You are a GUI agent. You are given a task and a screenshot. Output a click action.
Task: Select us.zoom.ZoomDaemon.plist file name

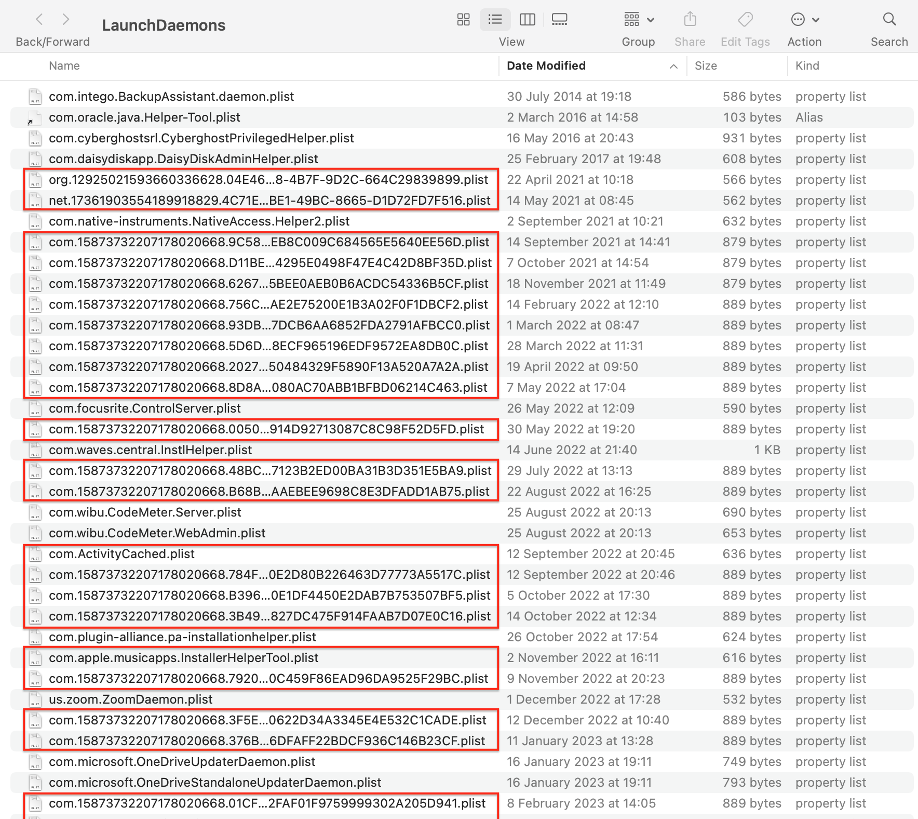click(130, 699)
